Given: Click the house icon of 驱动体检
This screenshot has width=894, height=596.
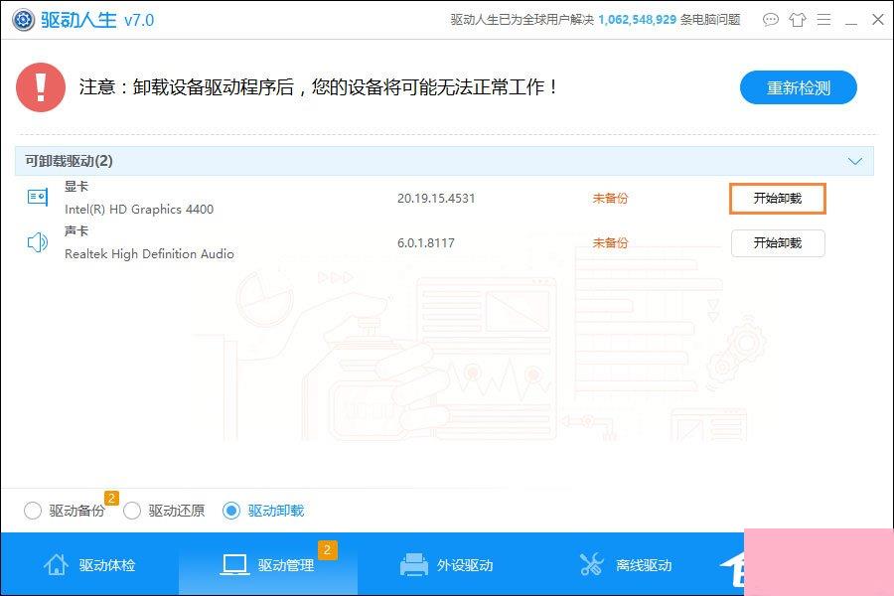Looking at the screenshot, I should pos(56,564).
